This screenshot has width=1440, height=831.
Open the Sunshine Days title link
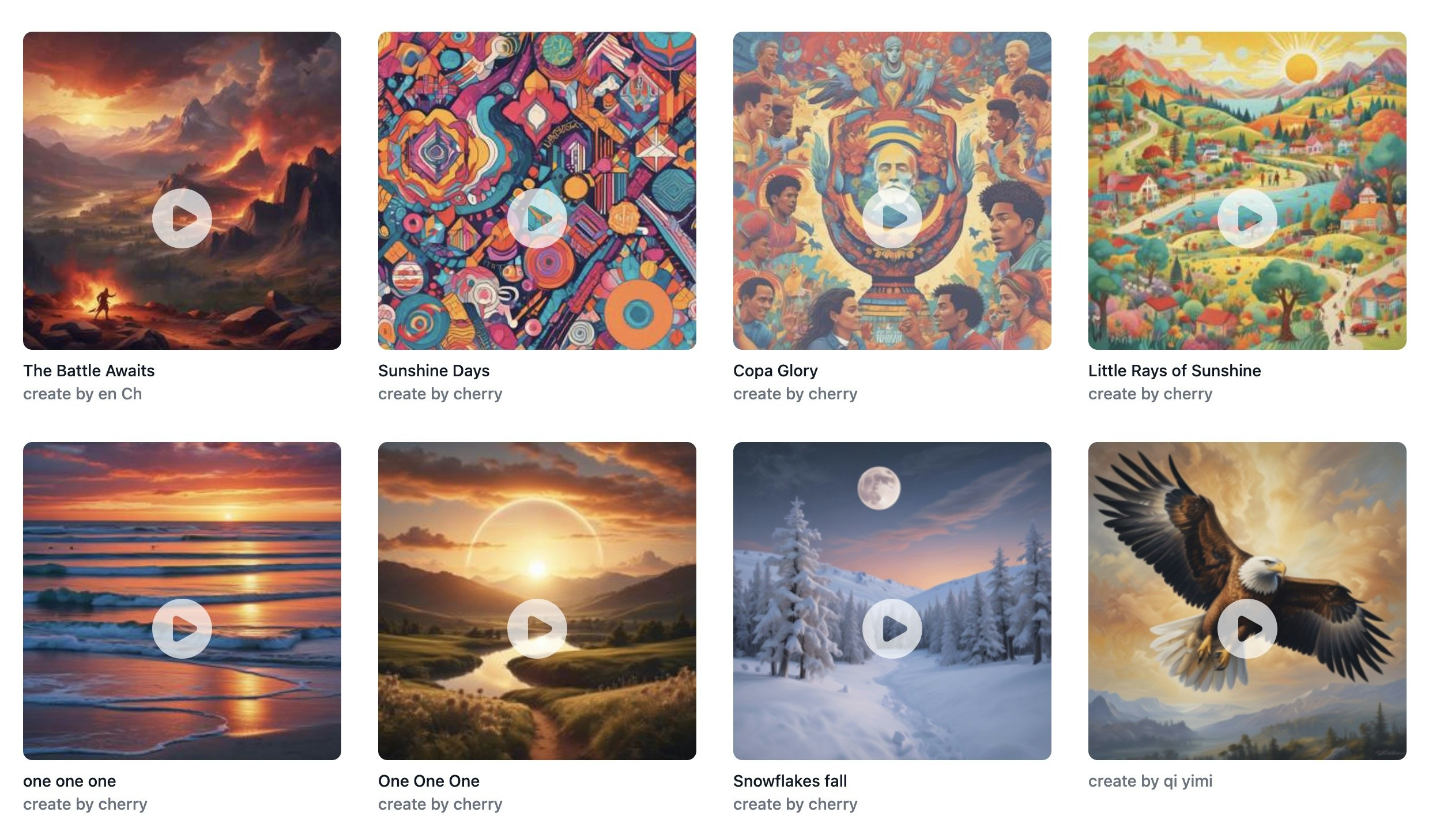coord(433,371)
